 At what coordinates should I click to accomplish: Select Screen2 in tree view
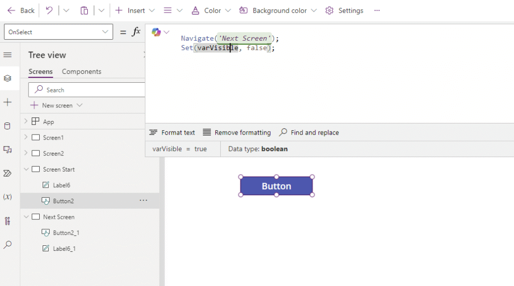pyautogui.click(x=53, y=154)
